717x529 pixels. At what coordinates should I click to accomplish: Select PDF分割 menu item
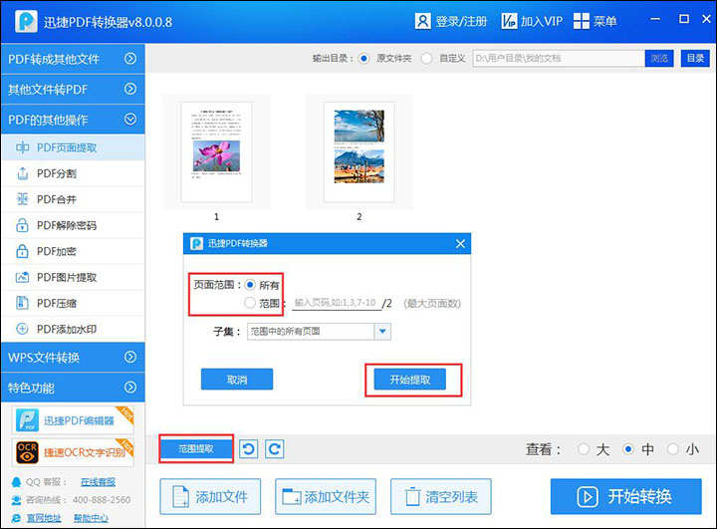[73, 173]
